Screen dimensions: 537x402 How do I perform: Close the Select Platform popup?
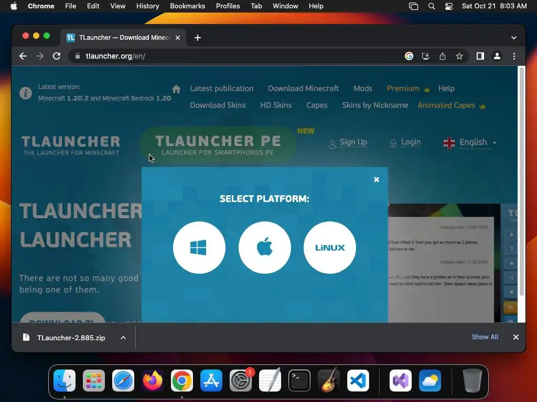[377, 180]
